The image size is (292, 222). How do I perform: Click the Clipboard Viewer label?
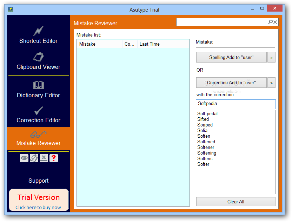[39, 67]
